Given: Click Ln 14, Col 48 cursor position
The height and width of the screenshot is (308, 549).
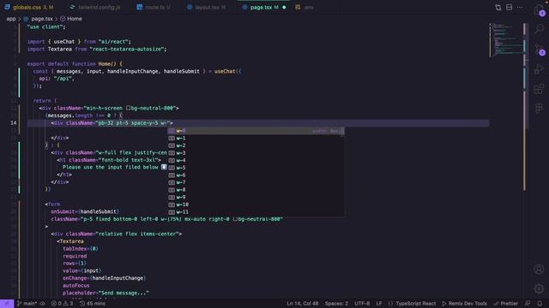Looking at the screenshot, I should tap(303, 304).
